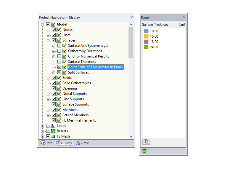Click the reddish 18.00 thickness swatch
225x169 pixels.
[x=146, y=42]
